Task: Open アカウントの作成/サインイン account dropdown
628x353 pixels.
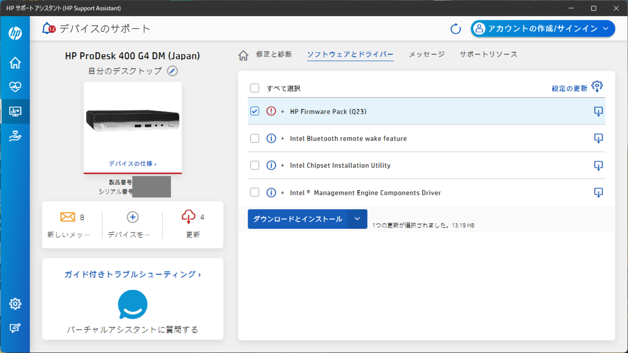Action: coord(543,29)
